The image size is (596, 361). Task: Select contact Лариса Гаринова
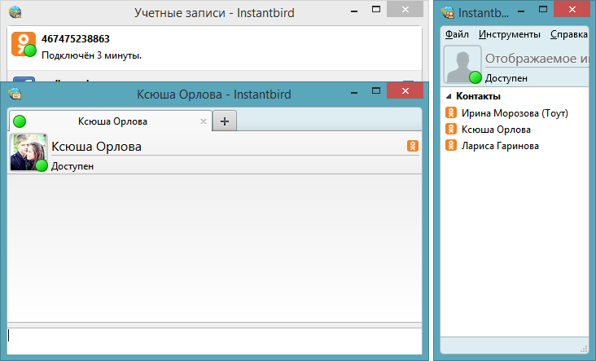[515, 146]
